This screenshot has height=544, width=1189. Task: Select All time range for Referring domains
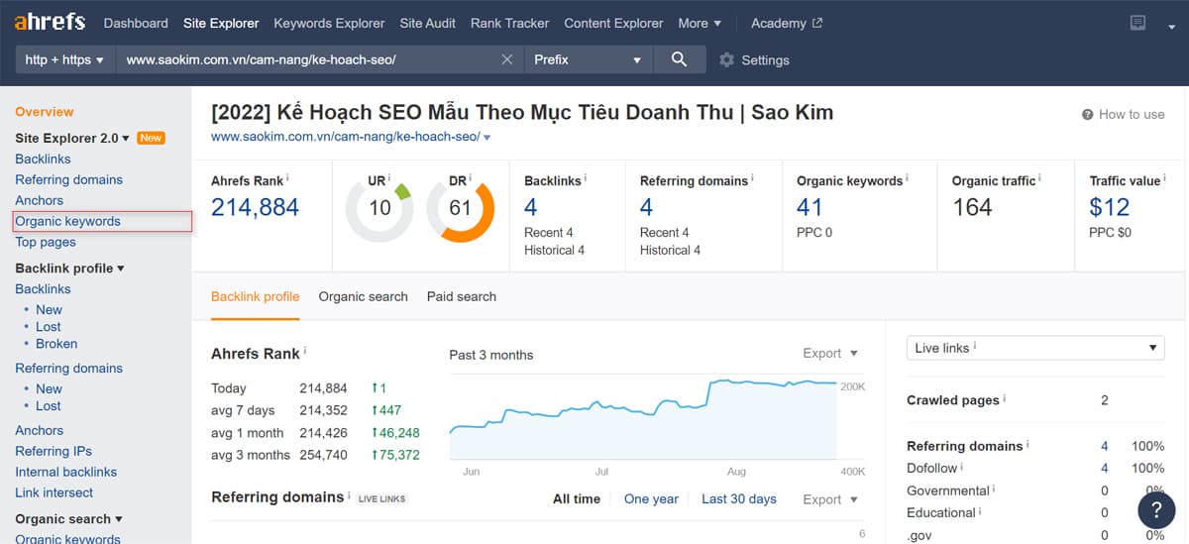[577, 499]
